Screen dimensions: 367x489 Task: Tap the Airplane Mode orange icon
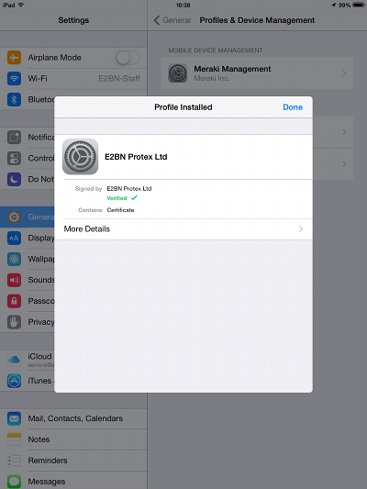pos(14,58)
